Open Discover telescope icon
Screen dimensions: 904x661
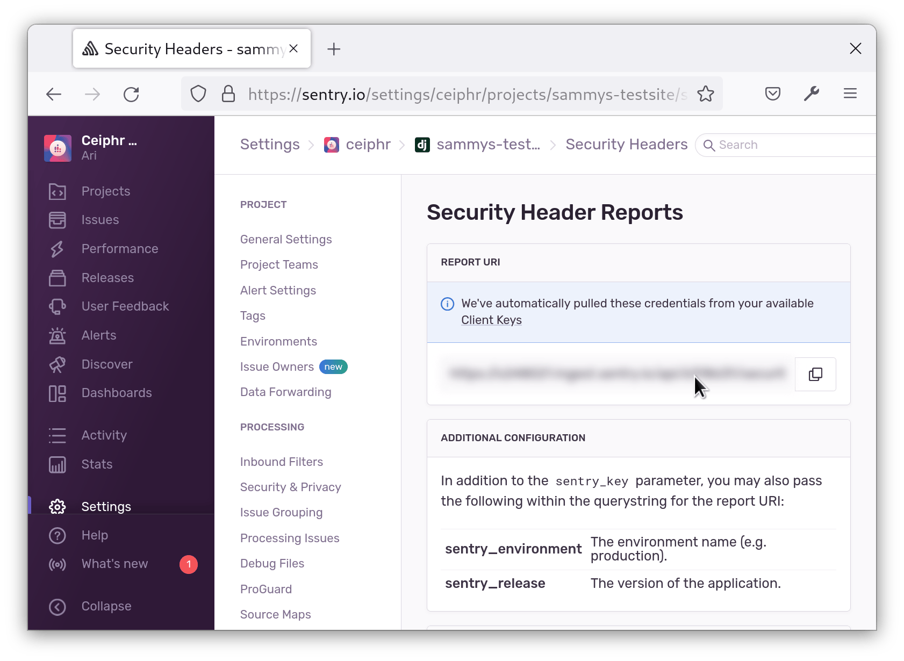(x=58, y=364)
